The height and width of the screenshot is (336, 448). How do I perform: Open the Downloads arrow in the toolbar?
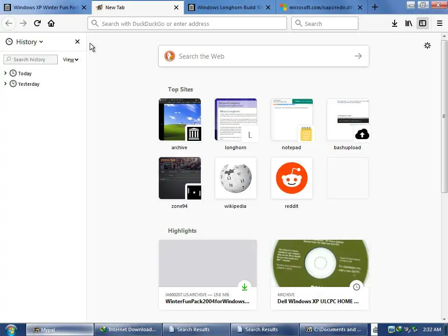coord(394,23)
